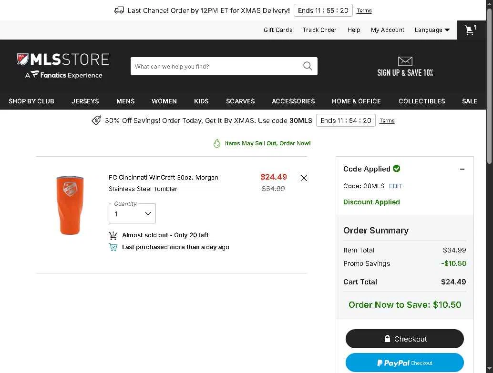This screenshot has width=493, height=373.
Task: Click Terms link beside 30% Off banner
Action: point(387,121)
